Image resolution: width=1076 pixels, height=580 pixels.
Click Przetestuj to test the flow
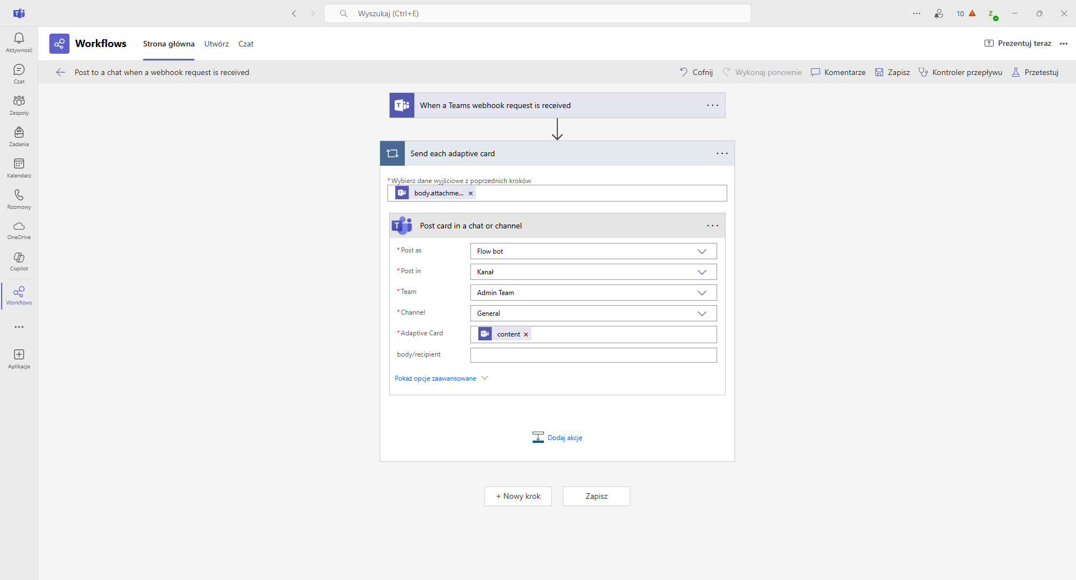point(1035,72)
